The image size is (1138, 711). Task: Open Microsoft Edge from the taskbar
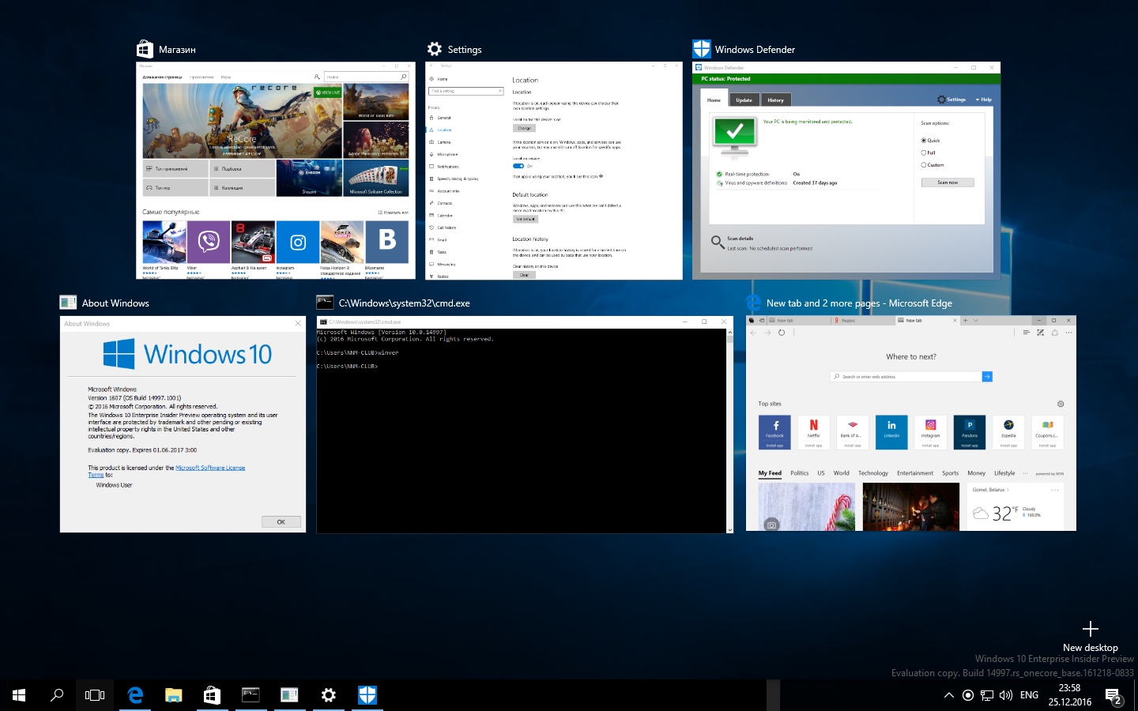tap(135, 695)
